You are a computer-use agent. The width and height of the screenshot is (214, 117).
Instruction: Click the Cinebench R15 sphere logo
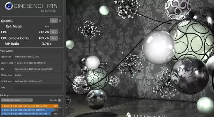(9, 6)
